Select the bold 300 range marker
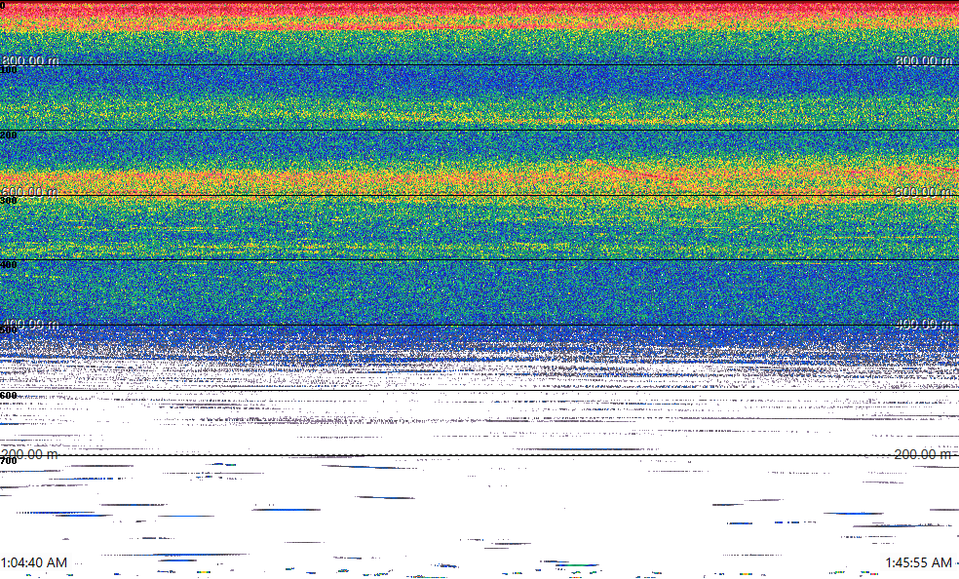Image resolution: width=959 pixels, height=579 pixels. 9,201
